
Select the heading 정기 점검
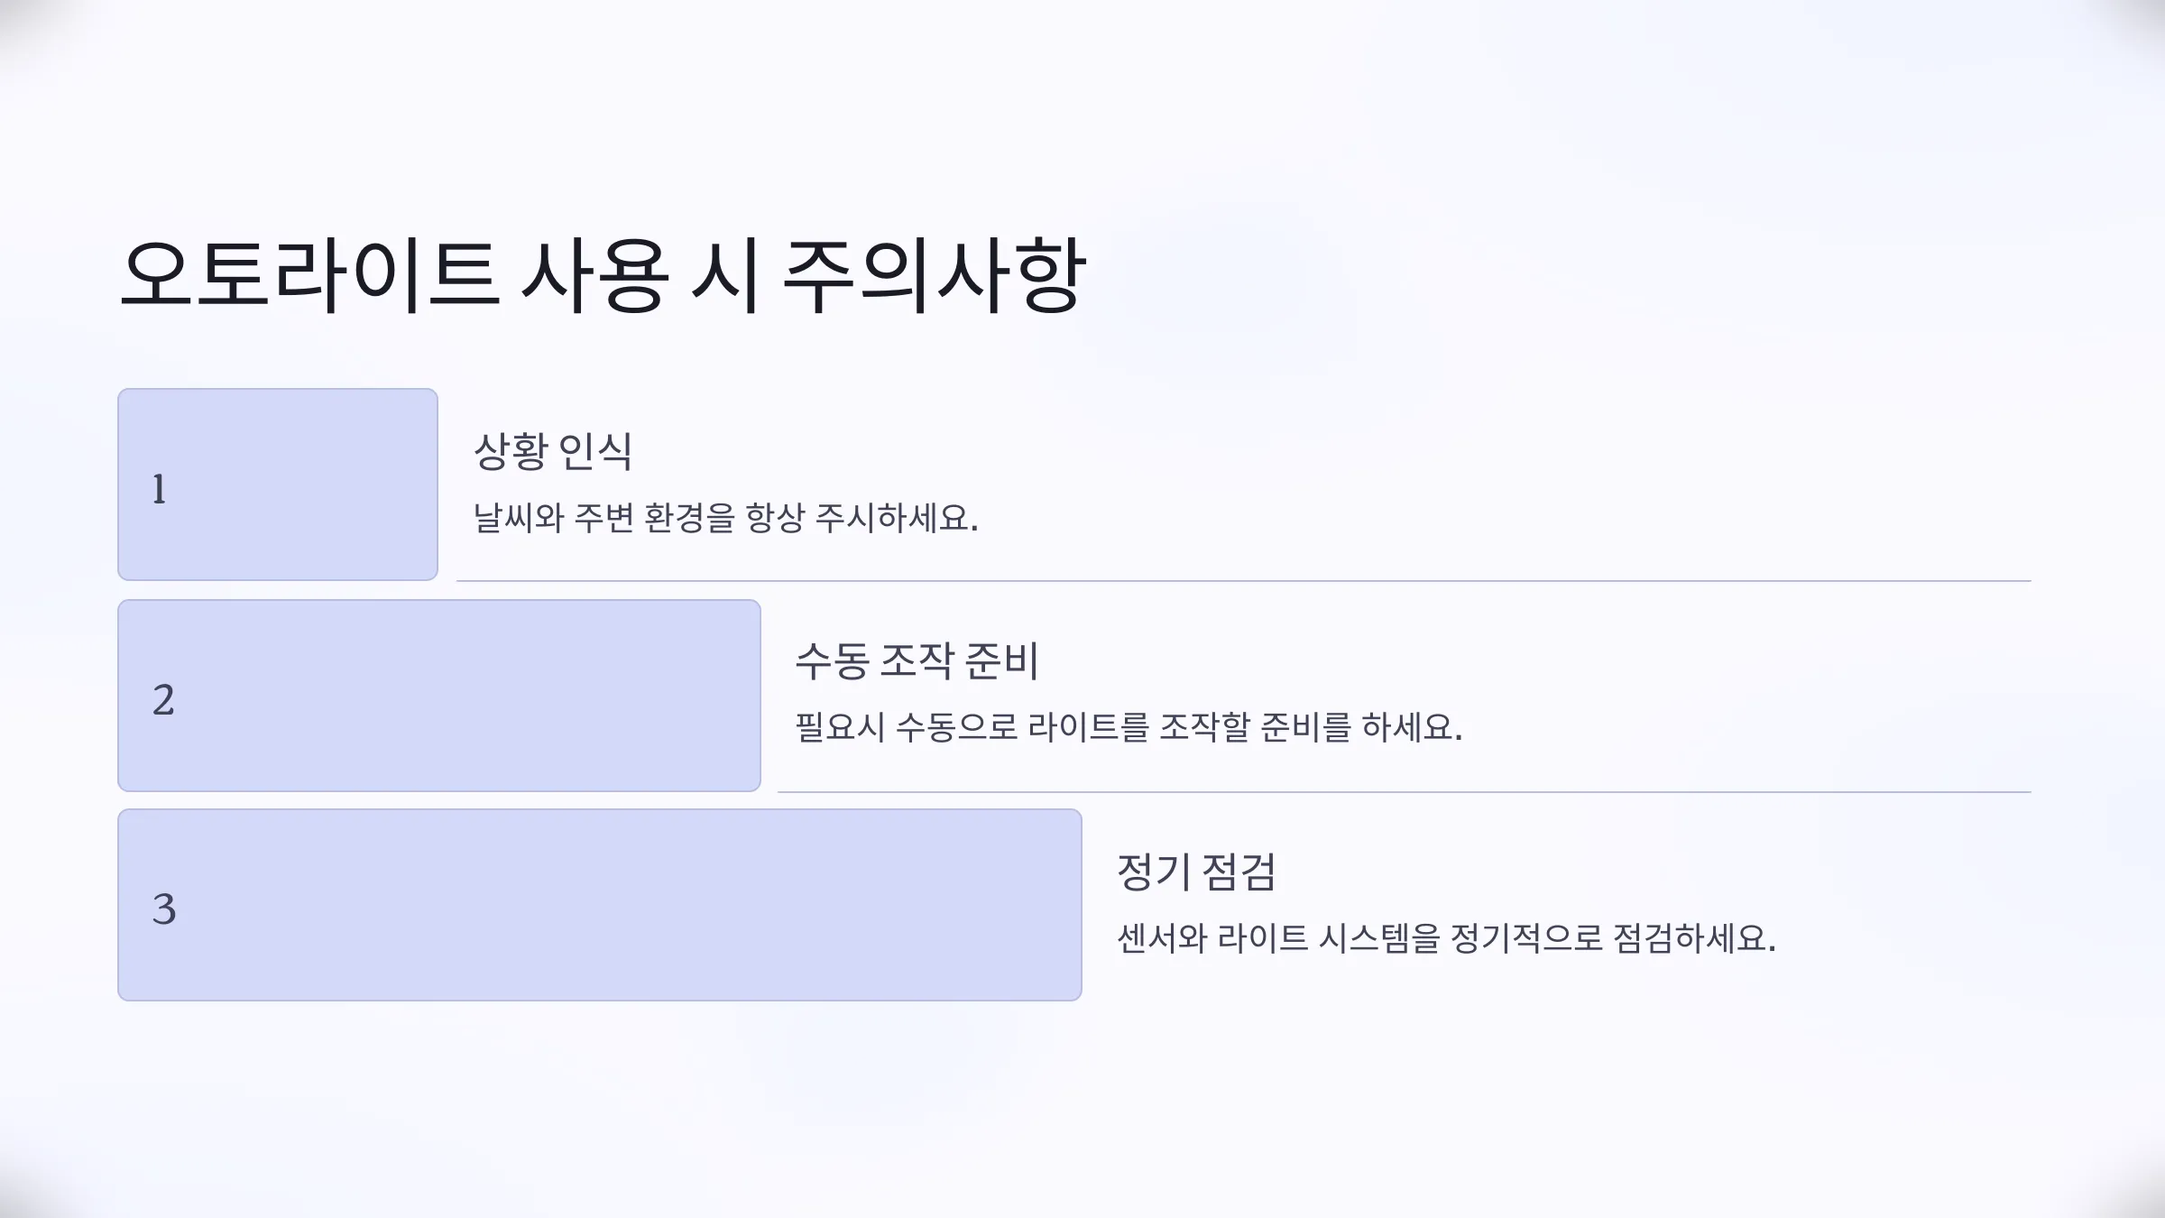[x=1196, y=872]
